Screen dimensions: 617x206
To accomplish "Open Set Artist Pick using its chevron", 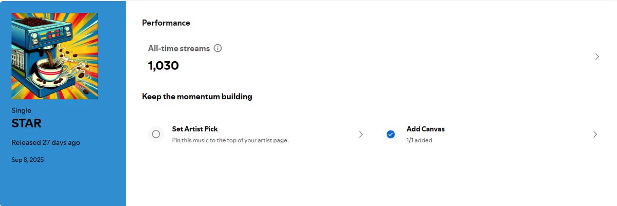I will 360,134.
